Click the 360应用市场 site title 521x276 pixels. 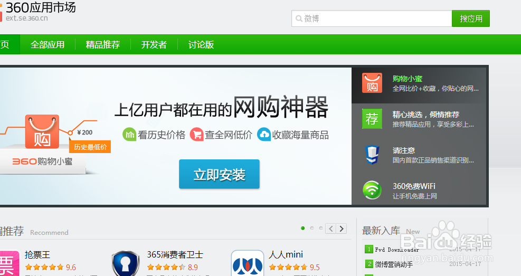point(41,7)
